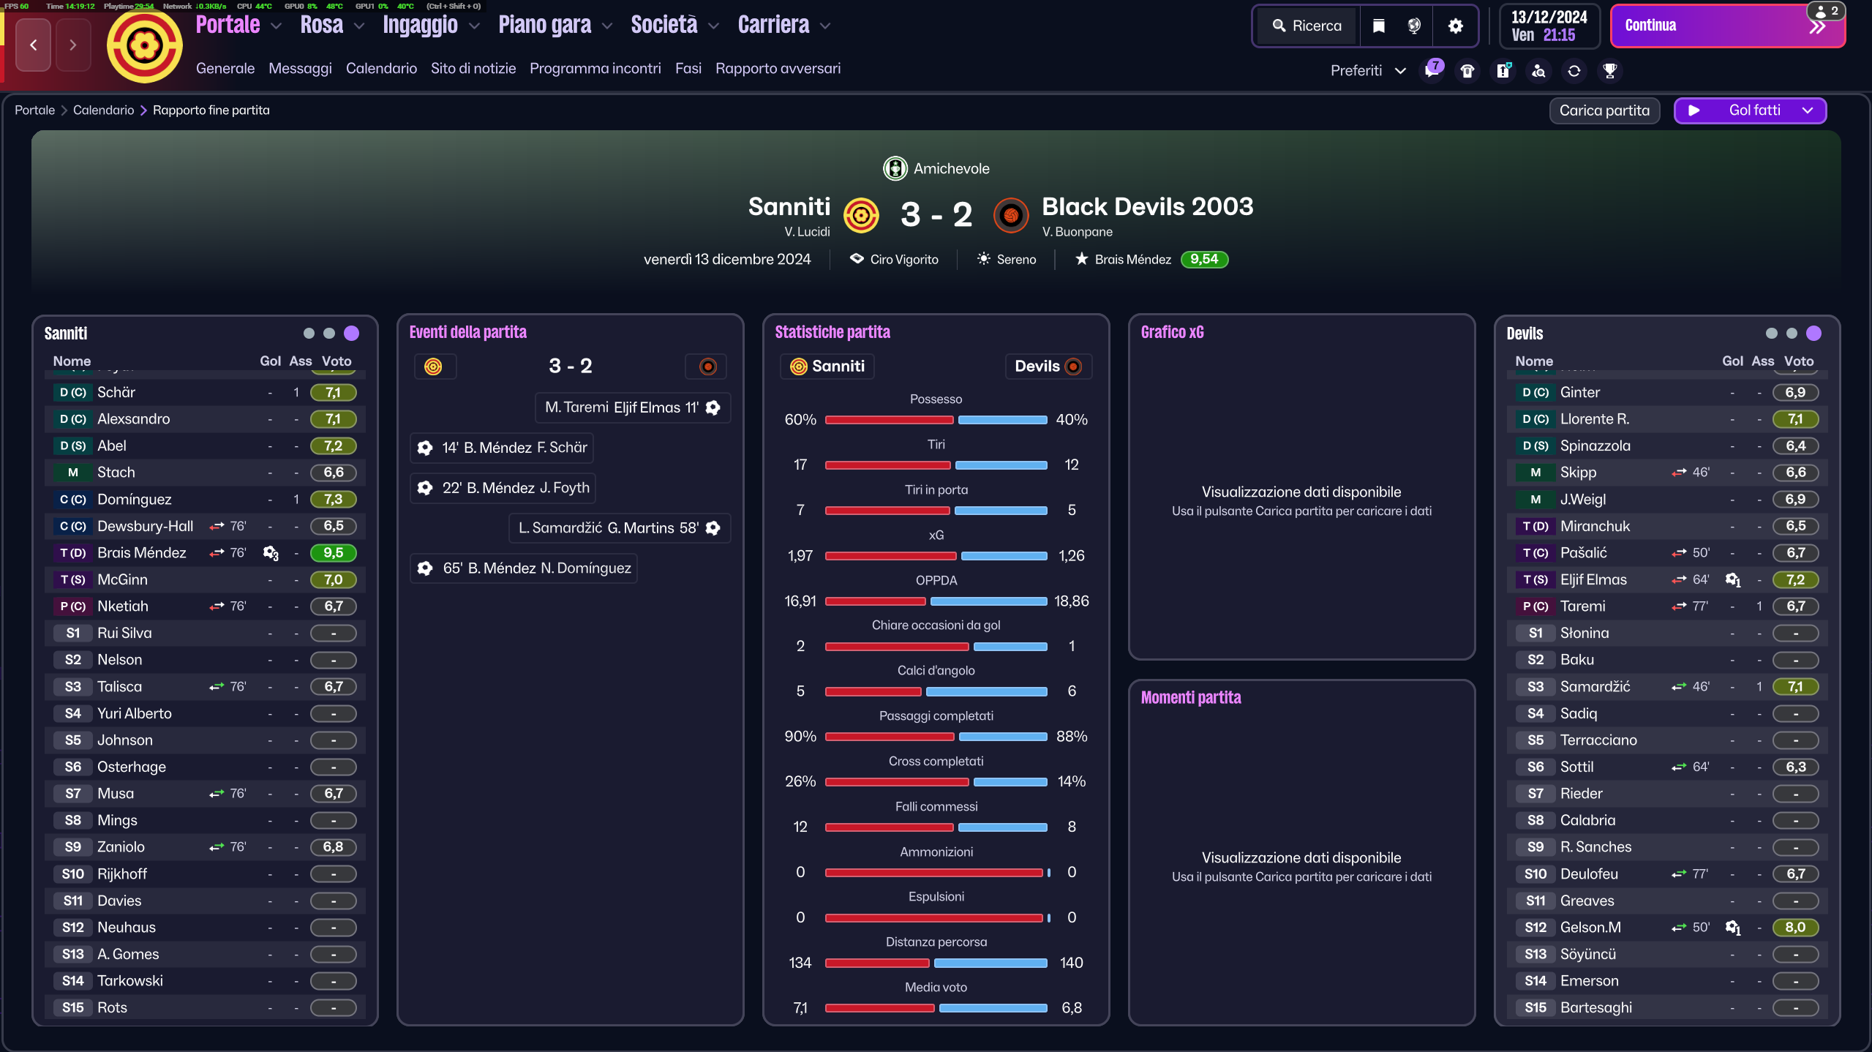
Task: Click the Carica partita button
Action: click(x=1604, y=110)
